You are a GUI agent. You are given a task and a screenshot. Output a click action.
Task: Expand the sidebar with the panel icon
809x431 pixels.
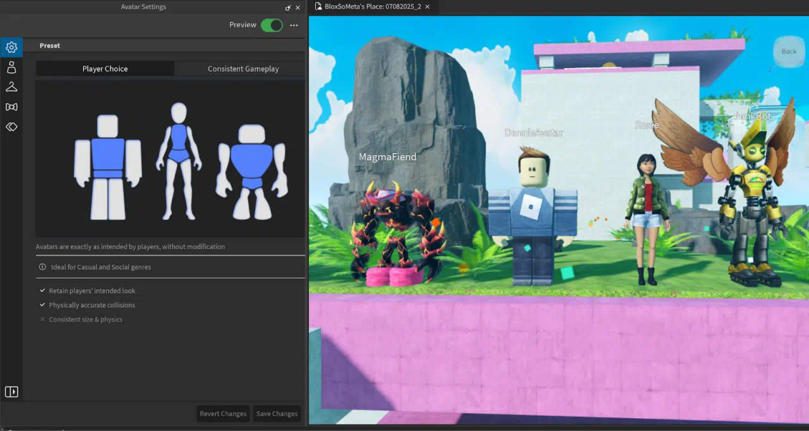(x=11, y=392)
